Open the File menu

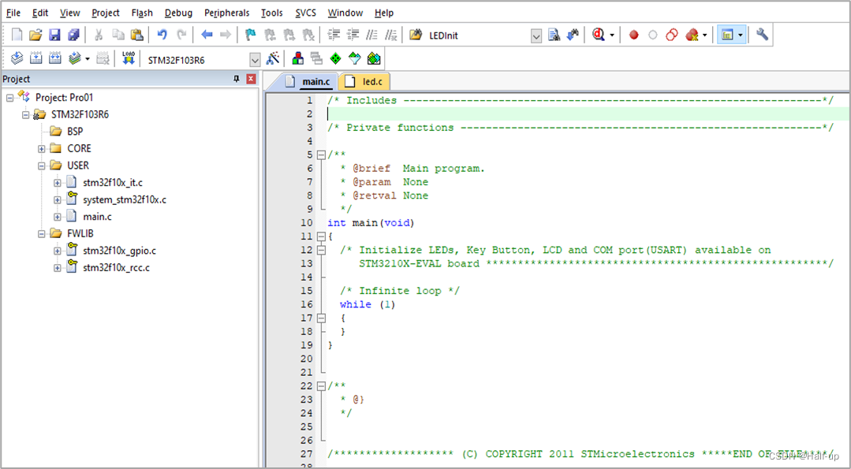tap(13, 13)
